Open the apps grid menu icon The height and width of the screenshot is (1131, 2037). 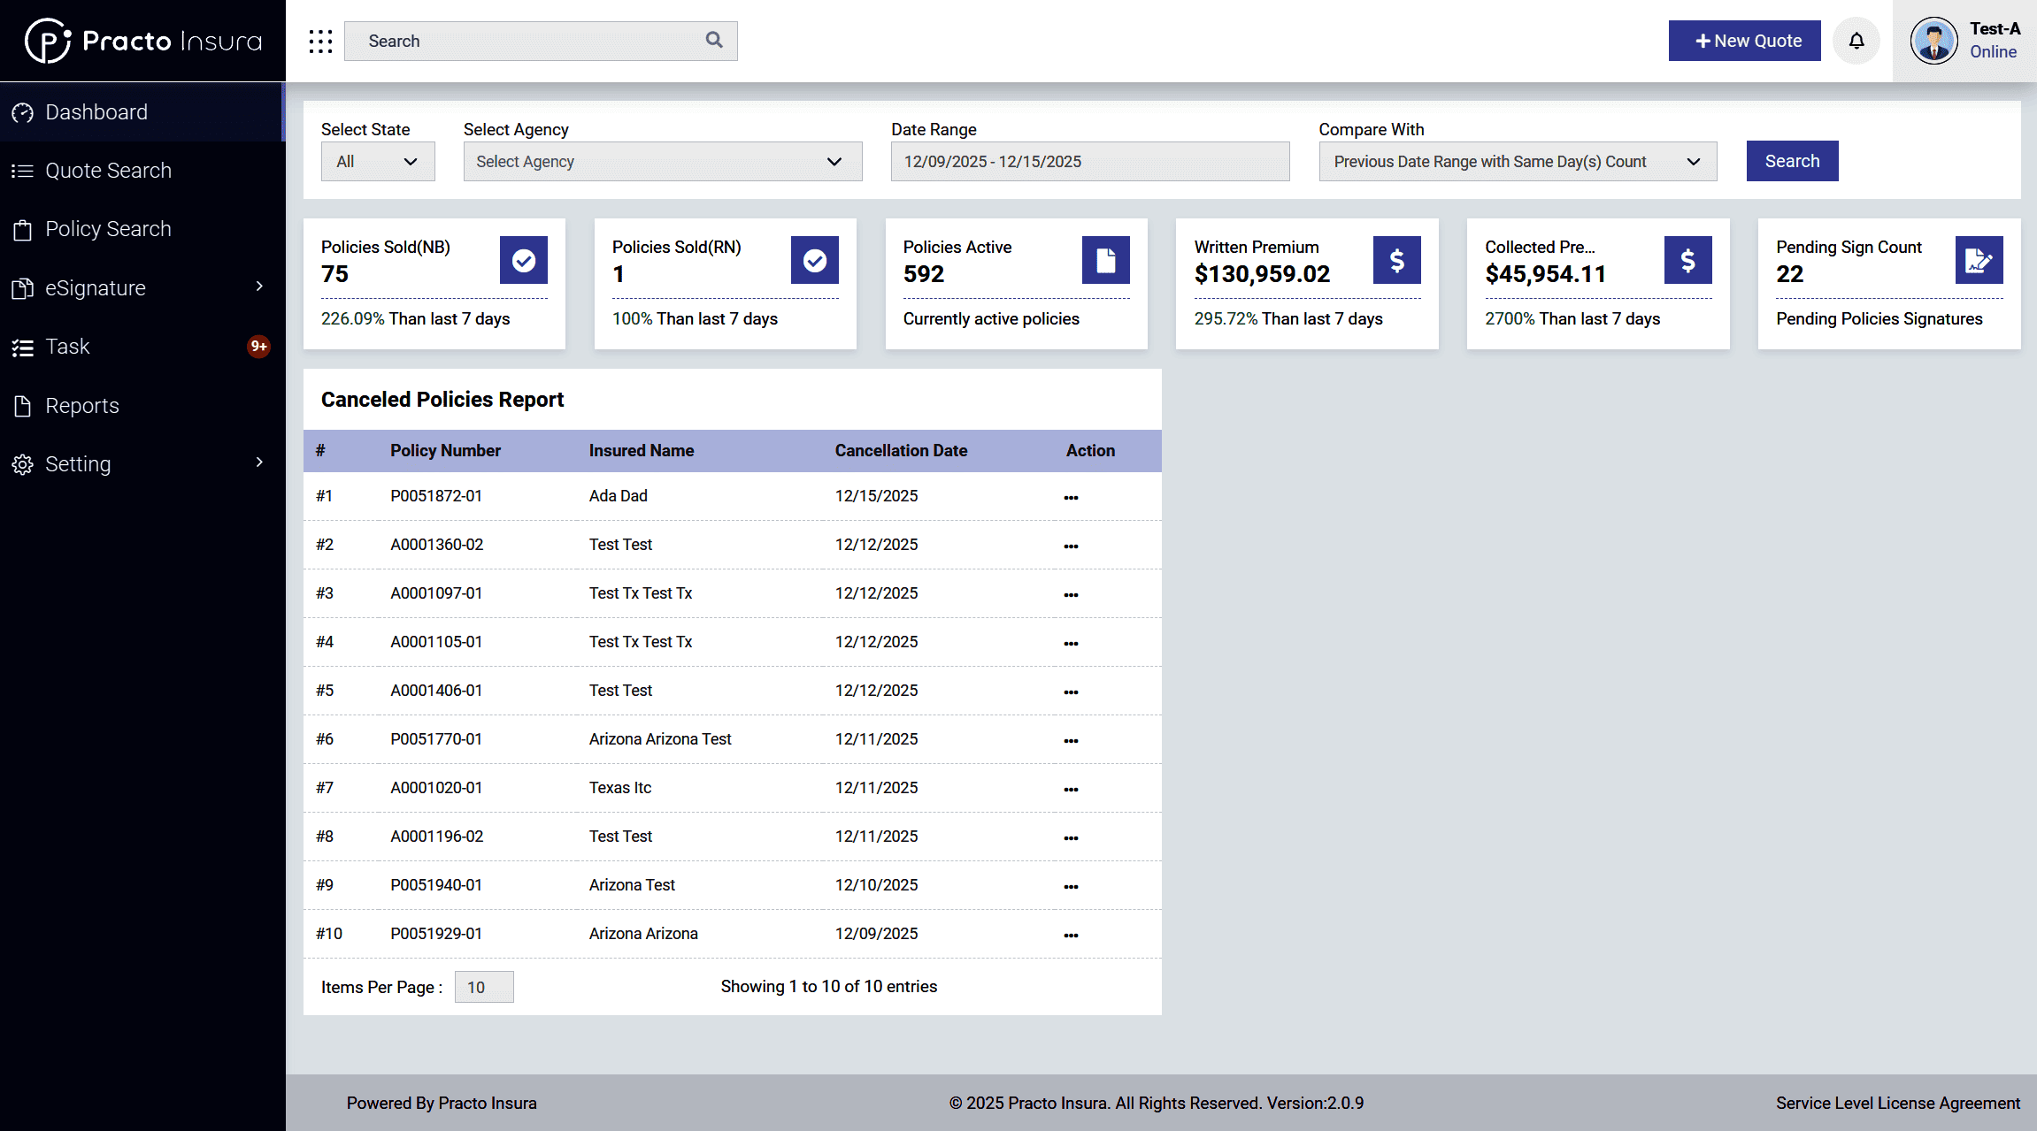tap(320, 42)
